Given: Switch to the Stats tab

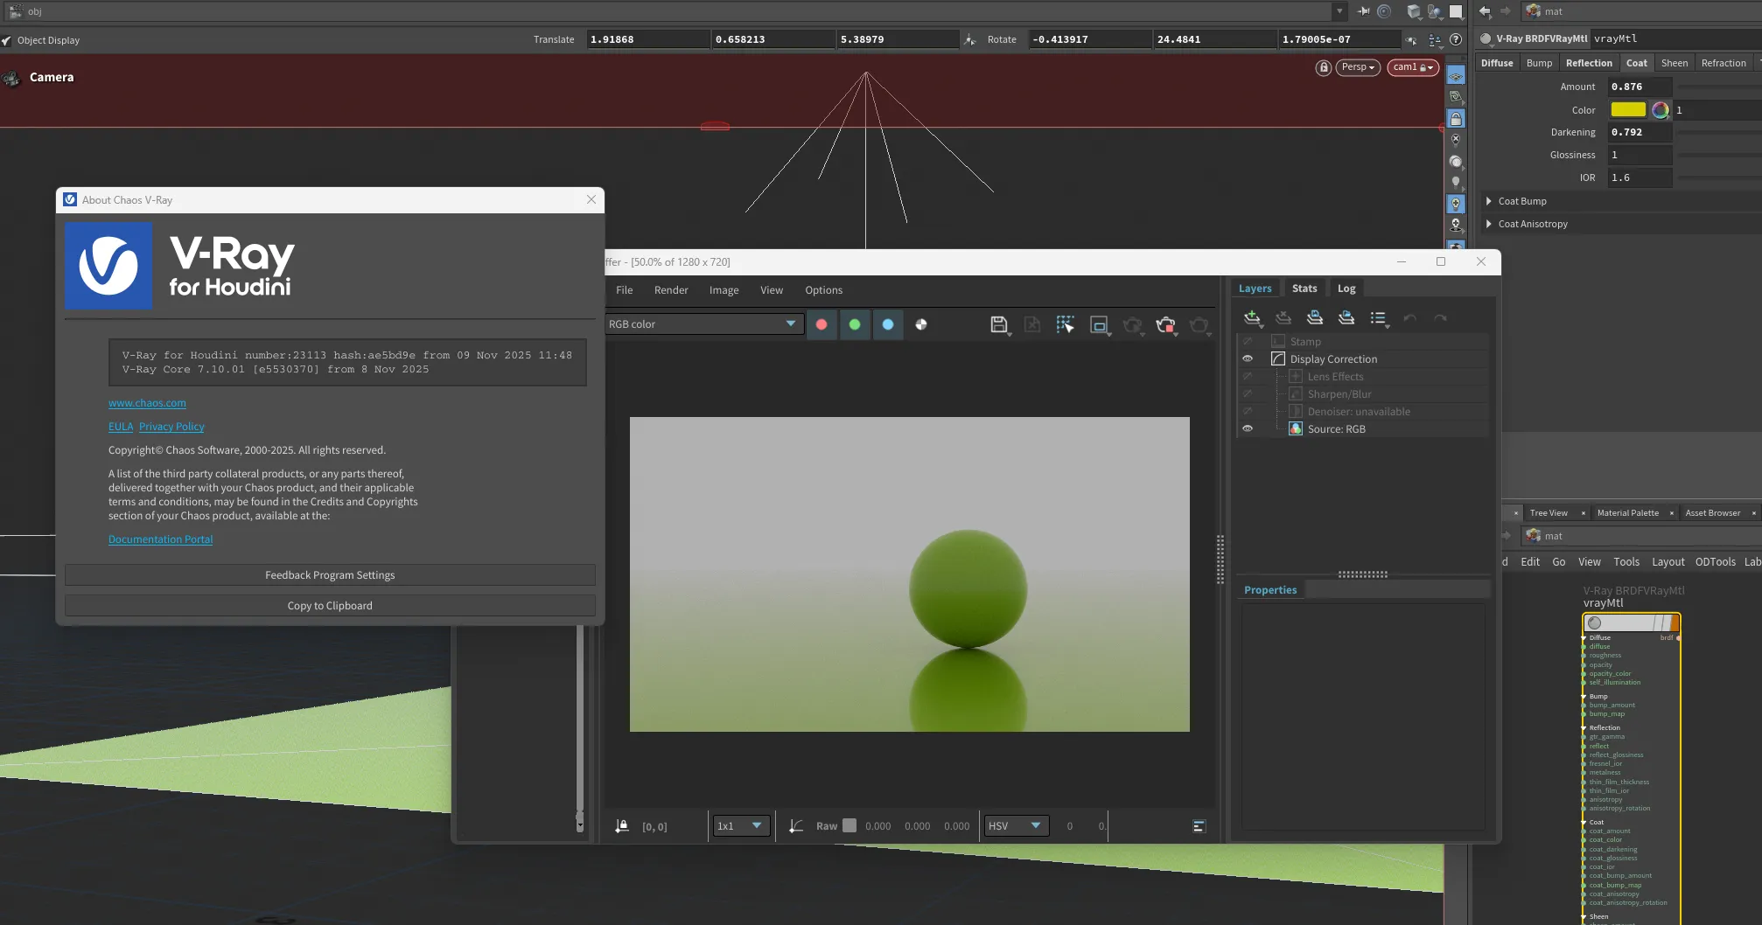Looking at the screenshot, I should pyautogui.click(x=1304, y=289).
